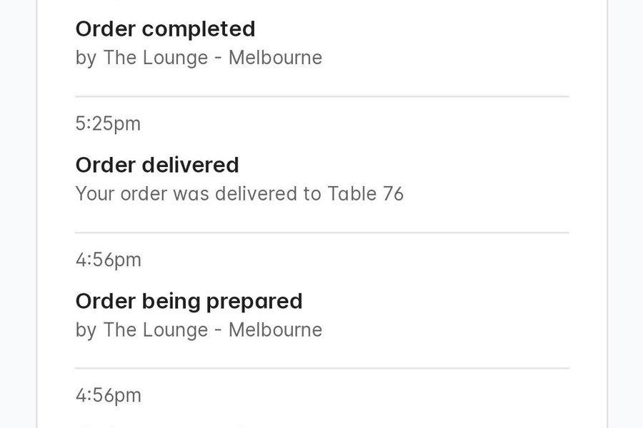The height and width of the screenshot is (428, 643).
Task: Click the grey margin right of the order card
Action: [625, 214]
